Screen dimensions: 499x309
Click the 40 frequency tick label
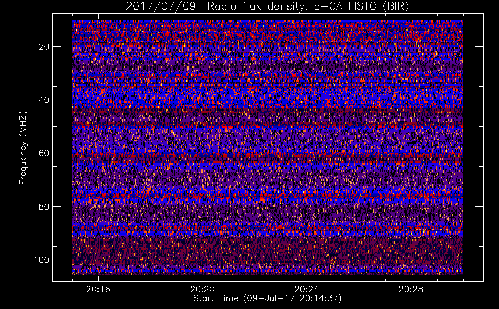[44, 100]
